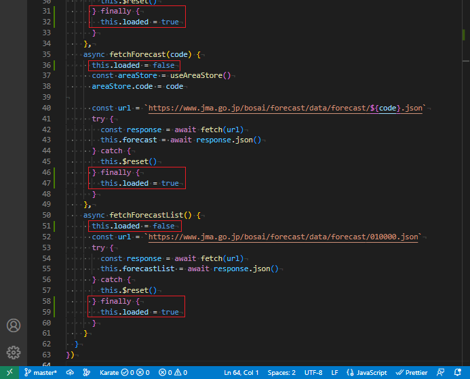Open the Accounts icon in activity bar

click(x=14, y=325)
